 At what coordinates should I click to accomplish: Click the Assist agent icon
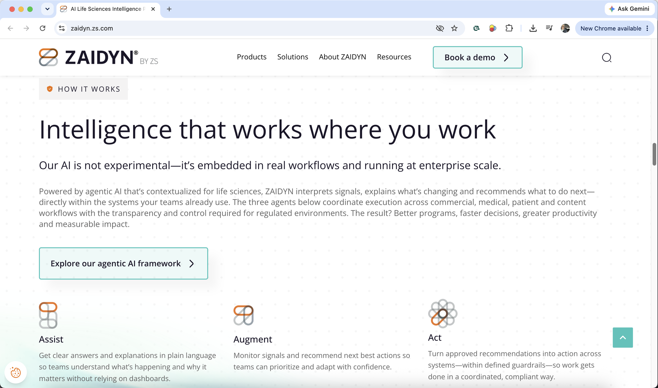[48, 315]
